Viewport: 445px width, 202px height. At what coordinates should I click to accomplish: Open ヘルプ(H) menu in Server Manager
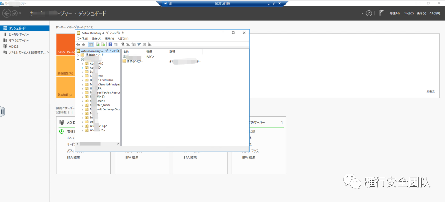point(435,13)
